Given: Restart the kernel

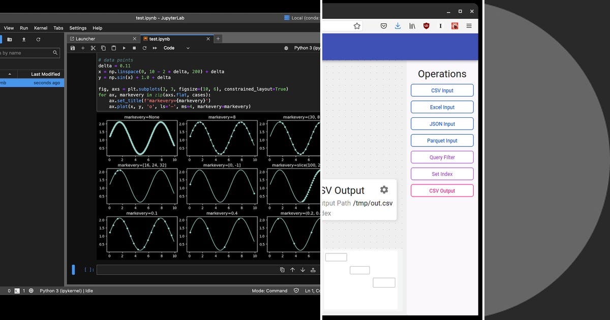Looking at the screenshot, I should coord(144,48).
